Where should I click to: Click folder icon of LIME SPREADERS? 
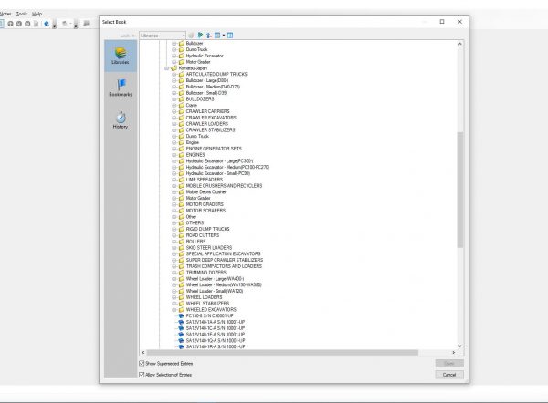pos(182,180)
